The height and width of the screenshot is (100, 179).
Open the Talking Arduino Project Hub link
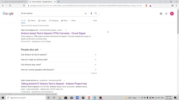pyautogui.click(x=54, y=84)
